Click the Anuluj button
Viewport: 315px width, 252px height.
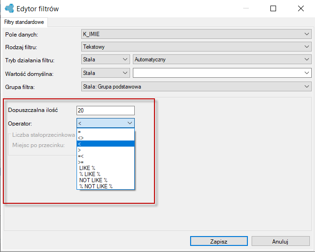pos(280,241)
